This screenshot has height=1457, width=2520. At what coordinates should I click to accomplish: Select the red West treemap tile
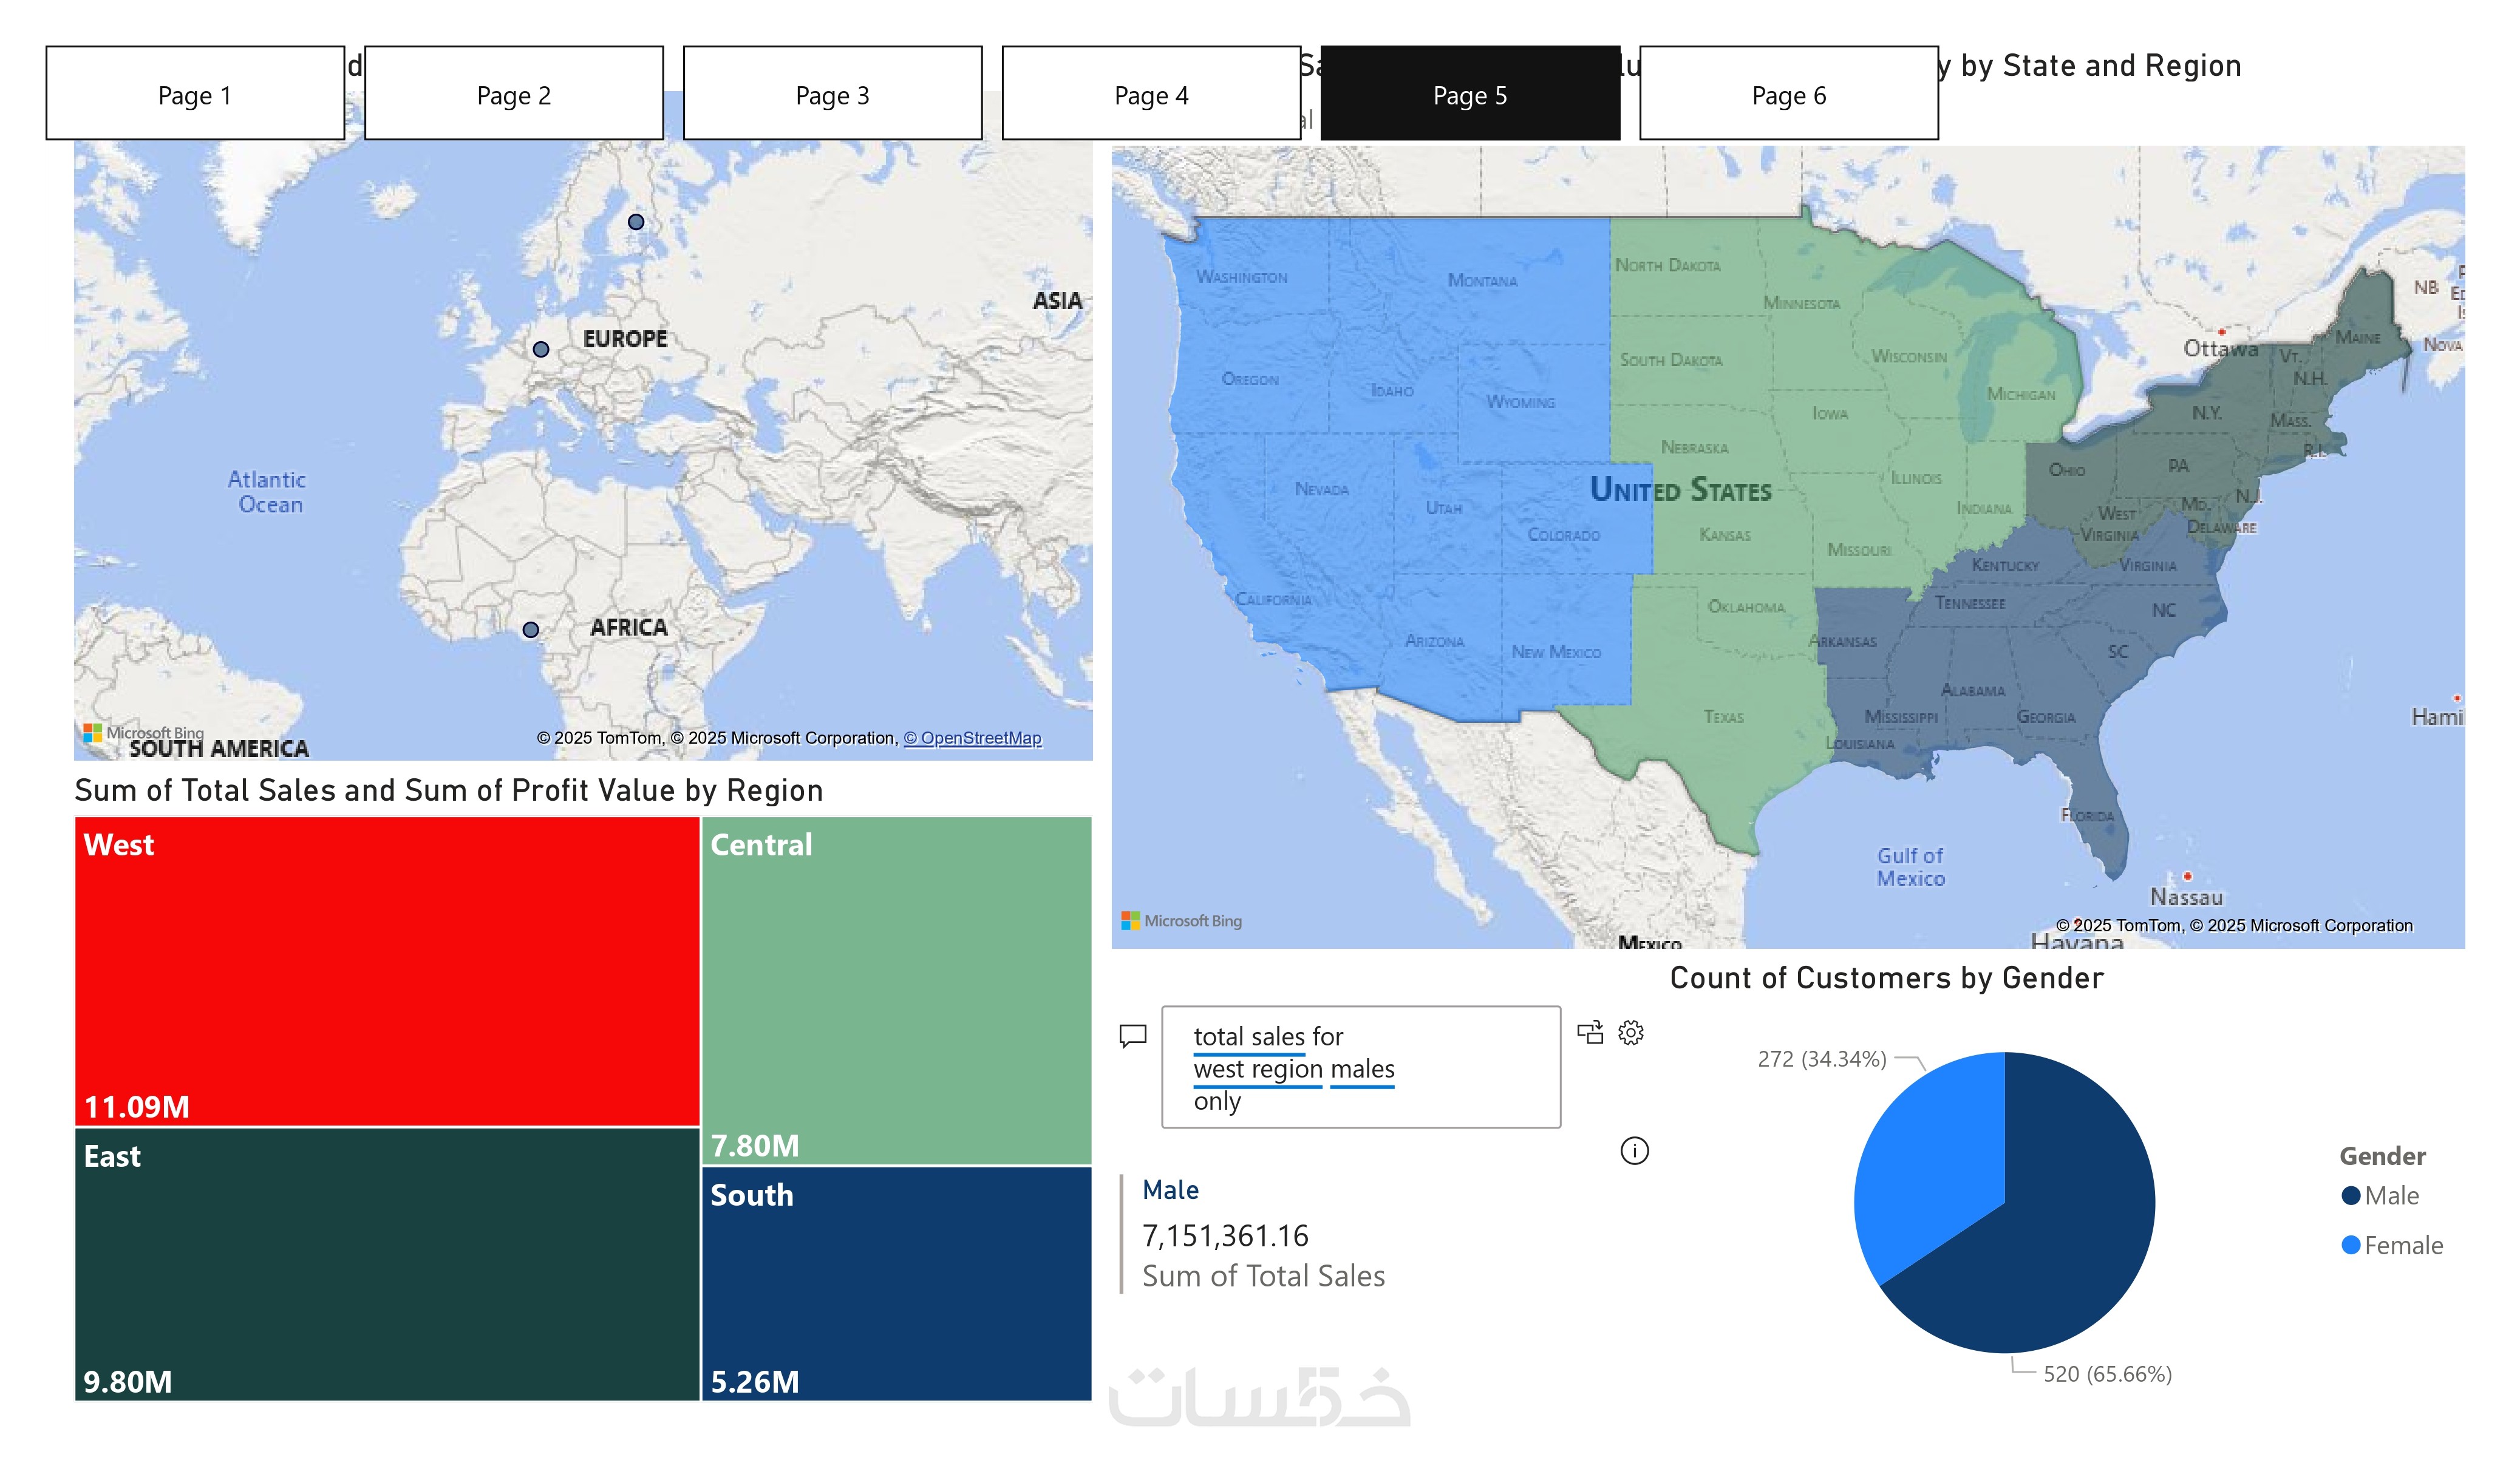click(x=386, y=970)
